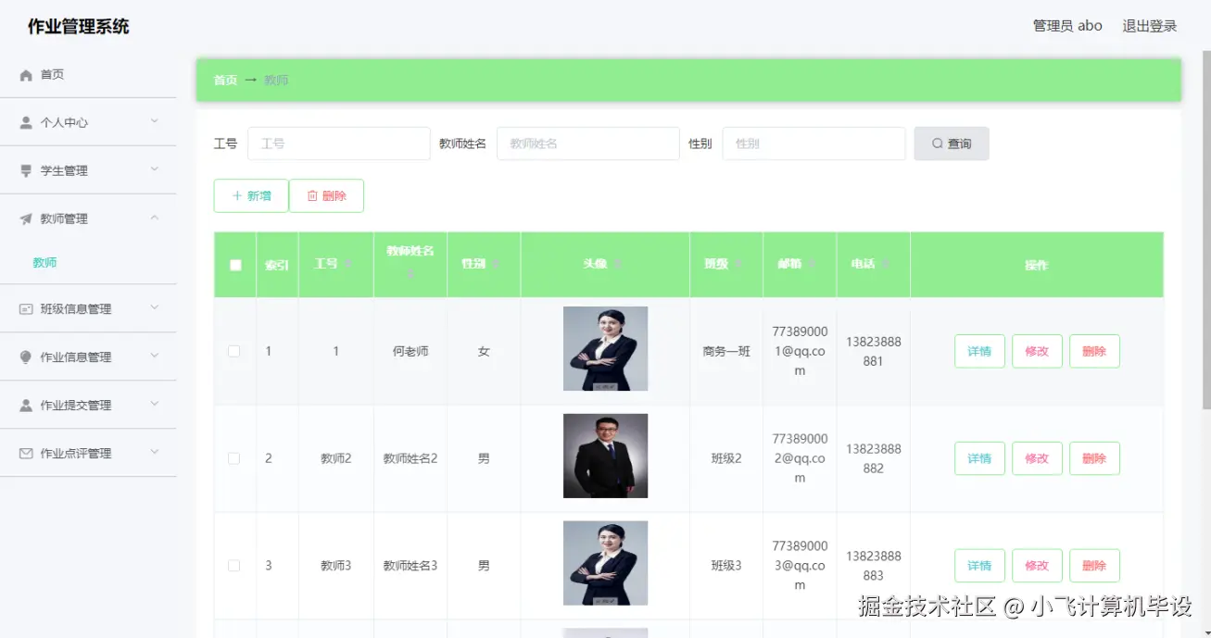The width and height of the screenshot is (1211, 638).
Task: Click the 学生管理 sidebar icon
Action: [26, 170]
